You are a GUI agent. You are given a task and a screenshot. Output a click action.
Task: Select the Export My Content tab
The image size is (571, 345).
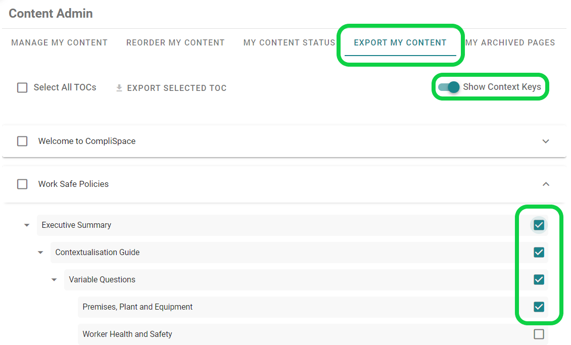(x=400, y=42)
